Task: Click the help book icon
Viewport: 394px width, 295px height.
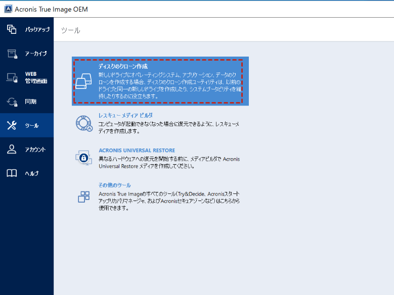Action: (x=12, y=173)
